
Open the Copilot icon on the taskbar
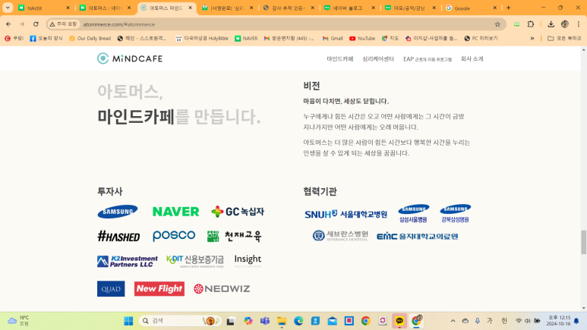tap(248, 321)
